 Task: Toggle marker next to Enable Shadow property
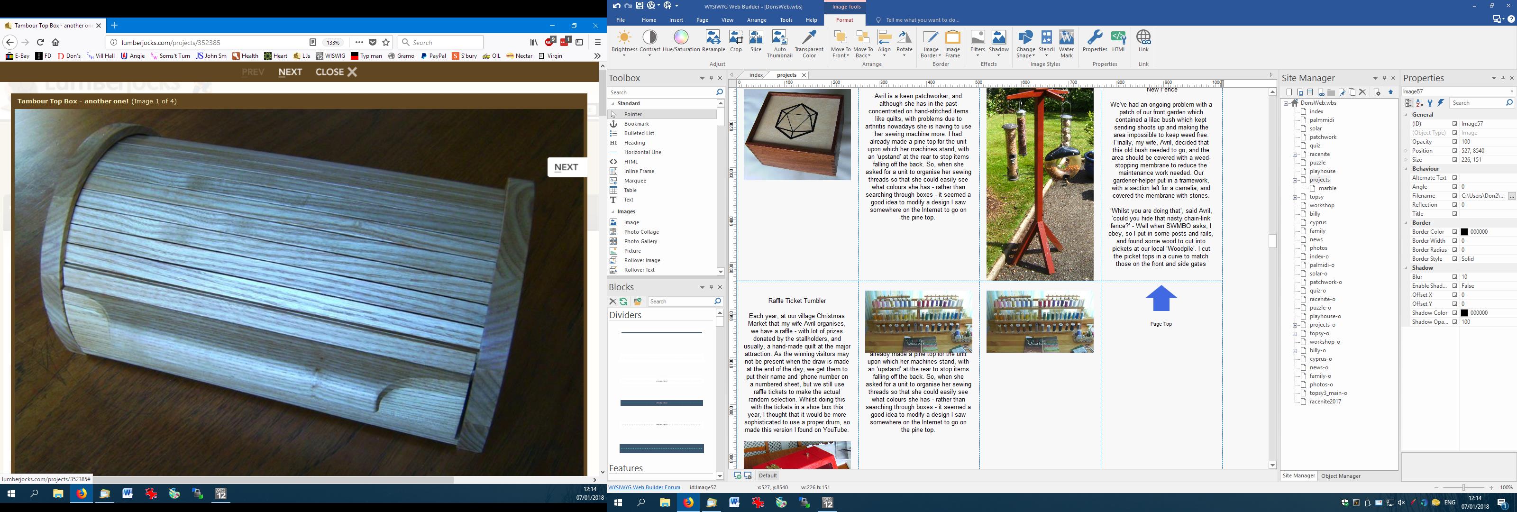(1454, 286)
